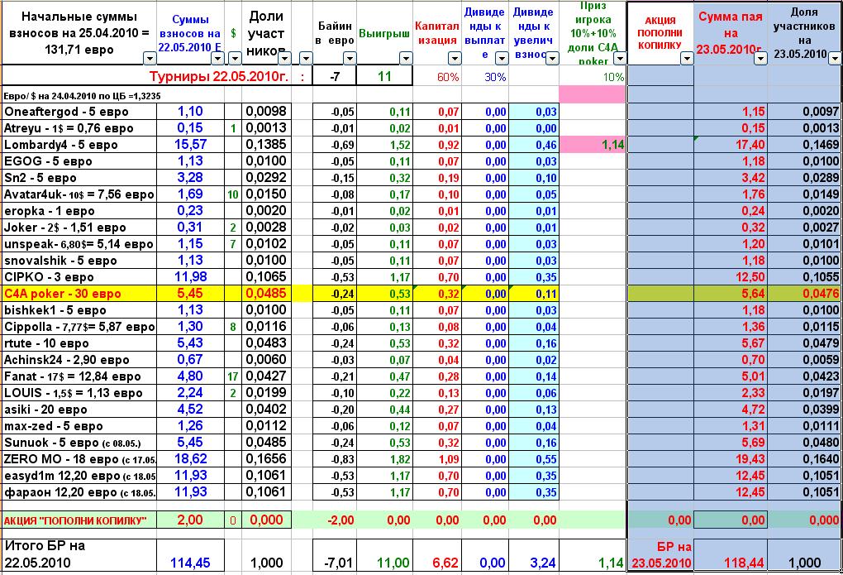Image resolution: width=843 pixels, height=575 pixels.
Task: Open filter dropdown for Дивиденды к выплате column
Action: (x=502, y=58)
